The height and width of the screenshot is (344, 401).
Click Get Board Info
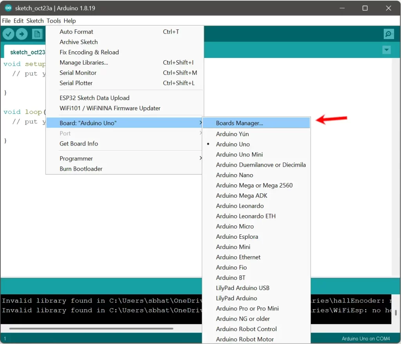click(x=79, y=144)
